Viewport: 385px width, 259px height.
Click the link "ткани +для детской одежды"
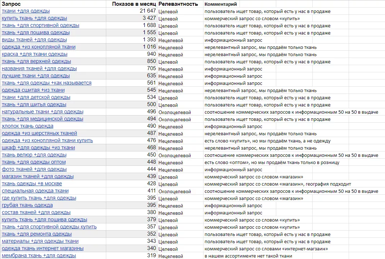point(36,97)
